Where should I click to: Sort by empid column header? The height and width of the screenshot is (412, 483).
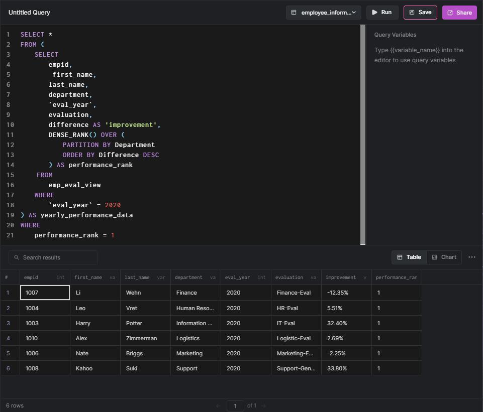tap(45, 278)
